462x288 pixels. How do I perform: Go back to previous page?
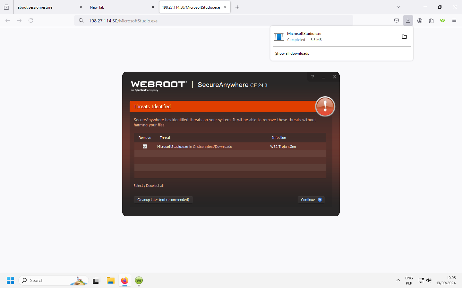8,20
